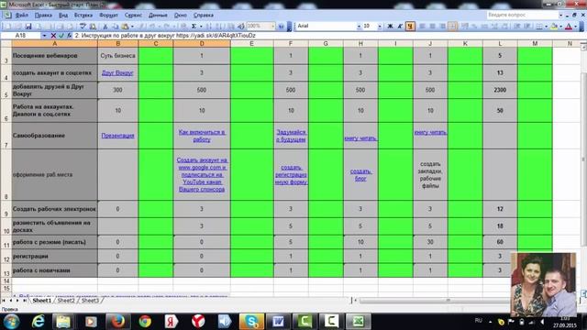The height and width of the screenshot is (330, 587).
Task: Click in the formula bar text
Action: click(x=165, y=36)
